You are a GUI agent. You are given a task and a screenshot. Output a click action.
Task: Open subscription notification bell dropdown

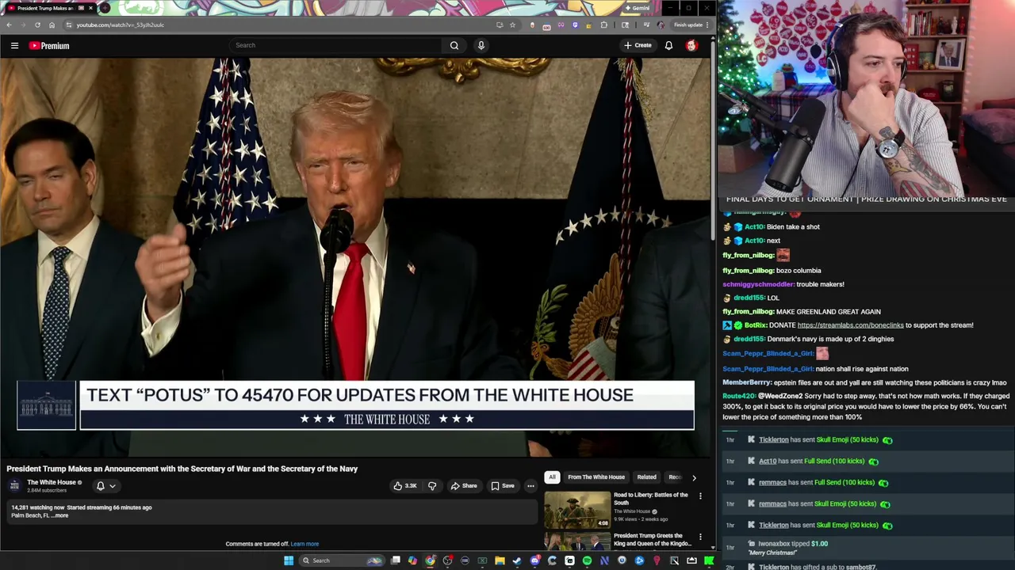105,486
